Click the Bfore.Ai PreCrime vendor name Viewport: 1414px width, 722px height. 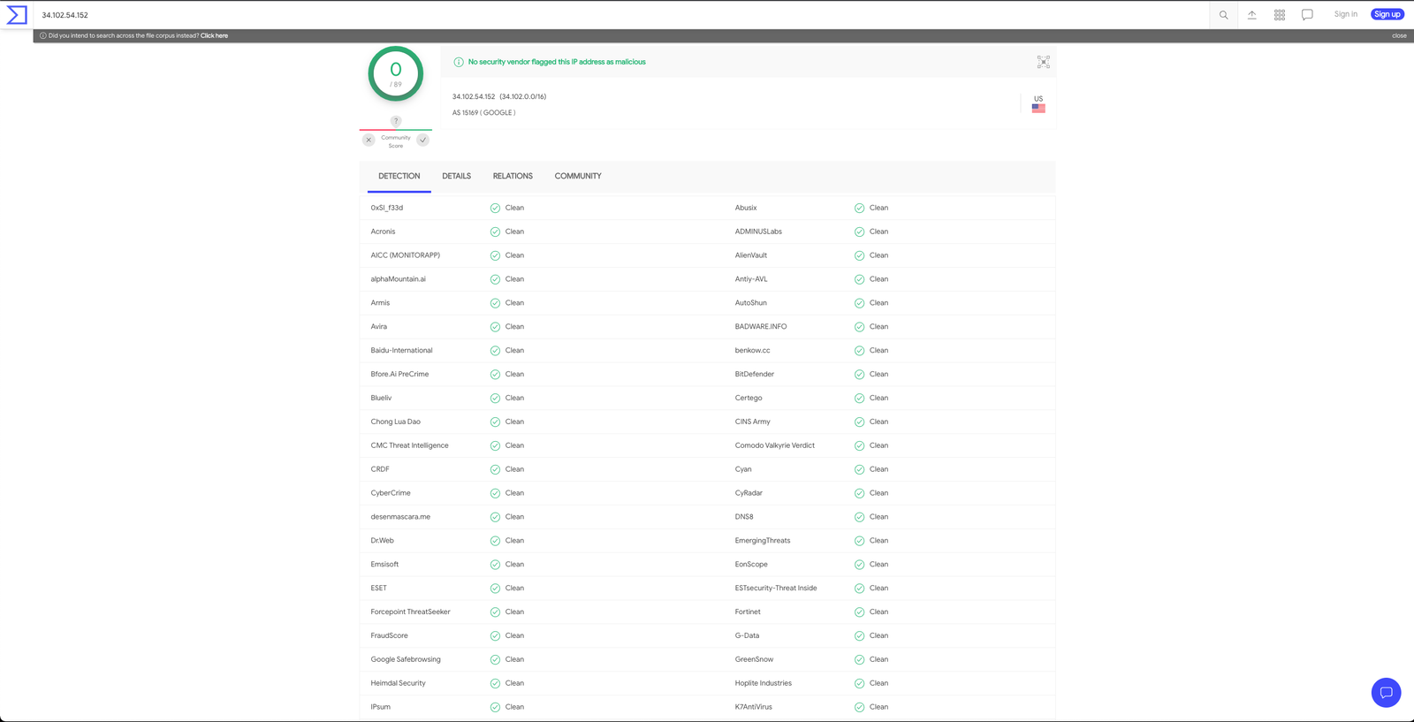pyautogui.click(x=399, y=375)
